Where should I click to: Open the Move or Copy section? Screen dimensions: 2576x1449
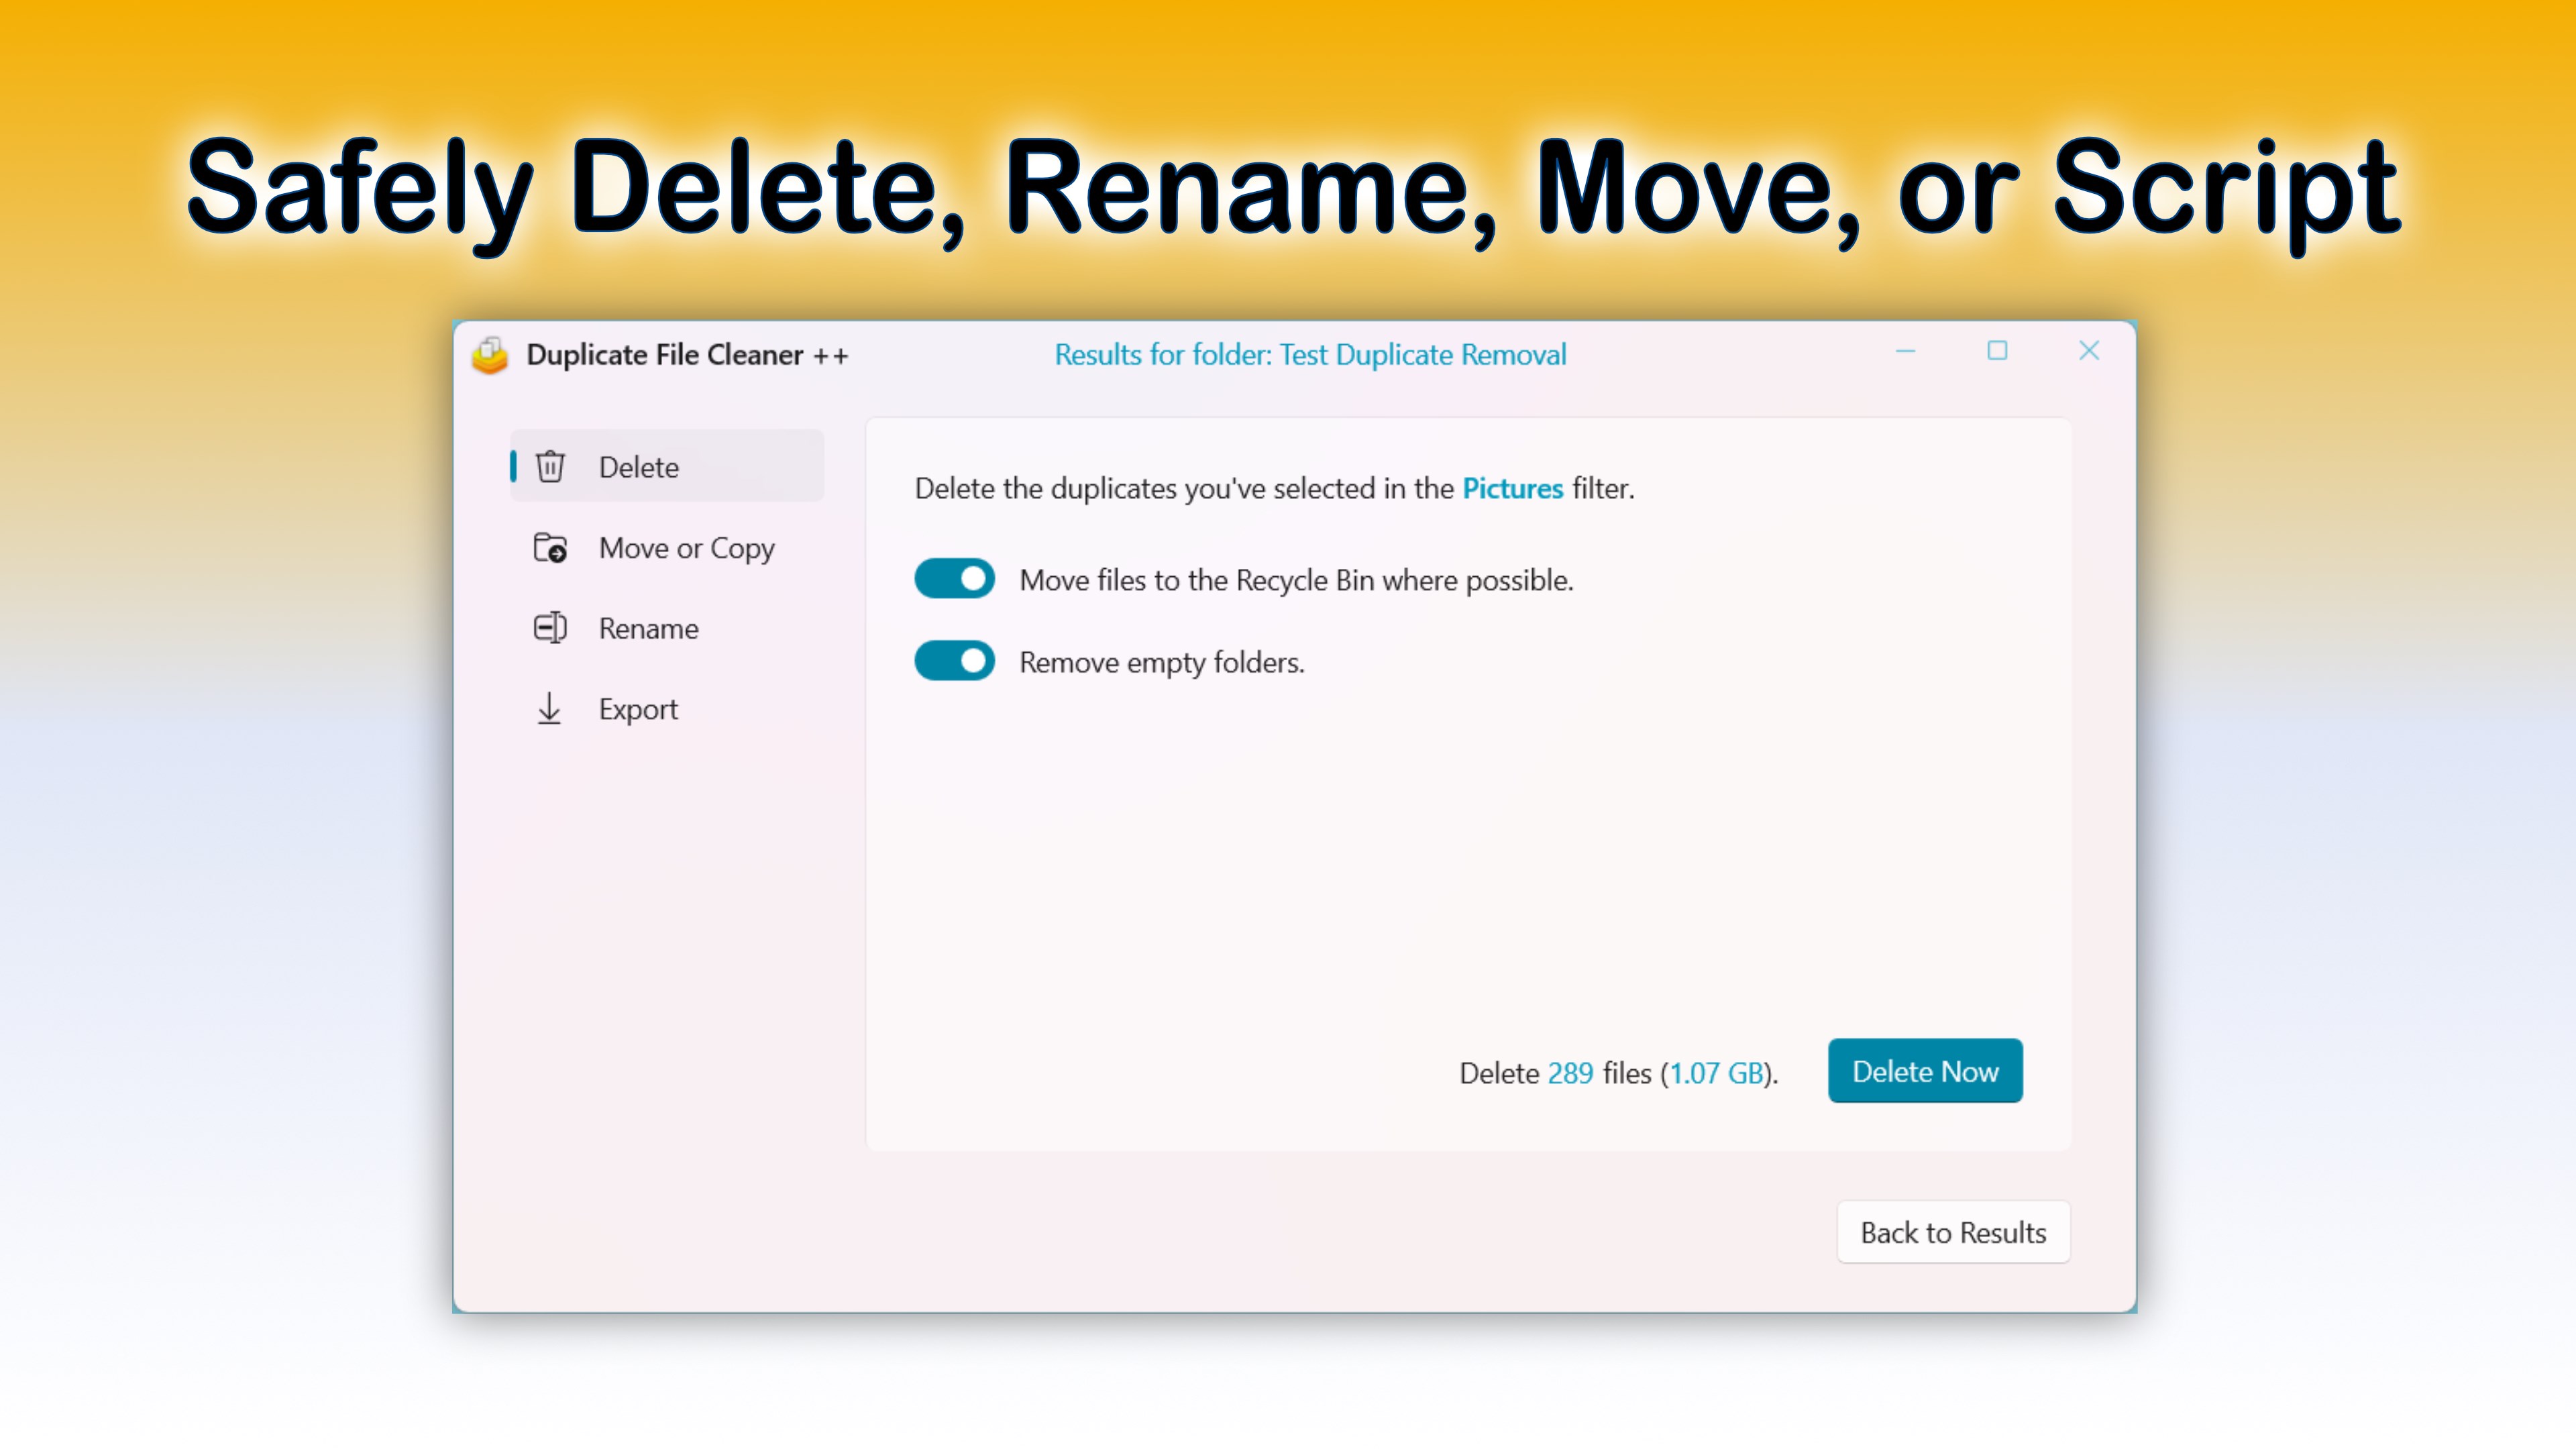(x=686, y=548)
